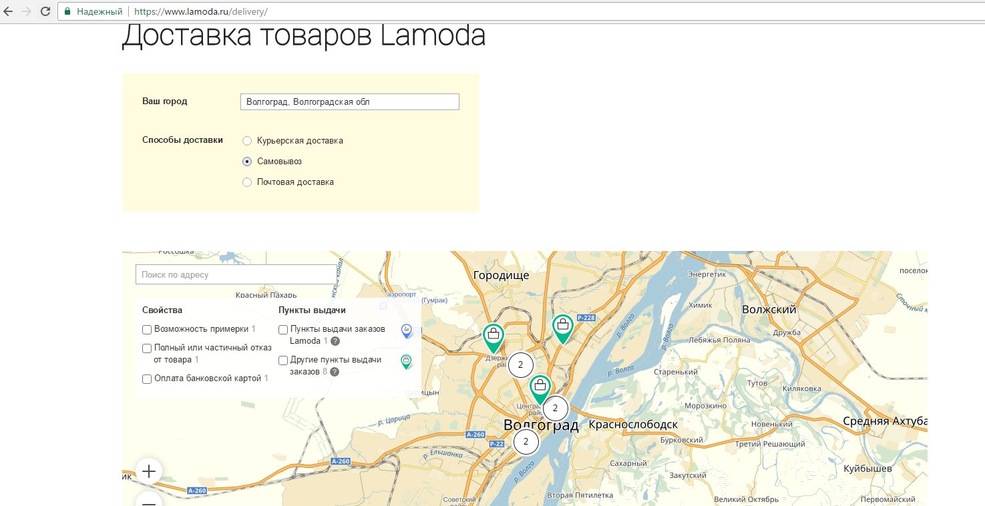985x506 pixels.
Task: Reload the Lamoda delivery page
Action: (x=45, y=11)
